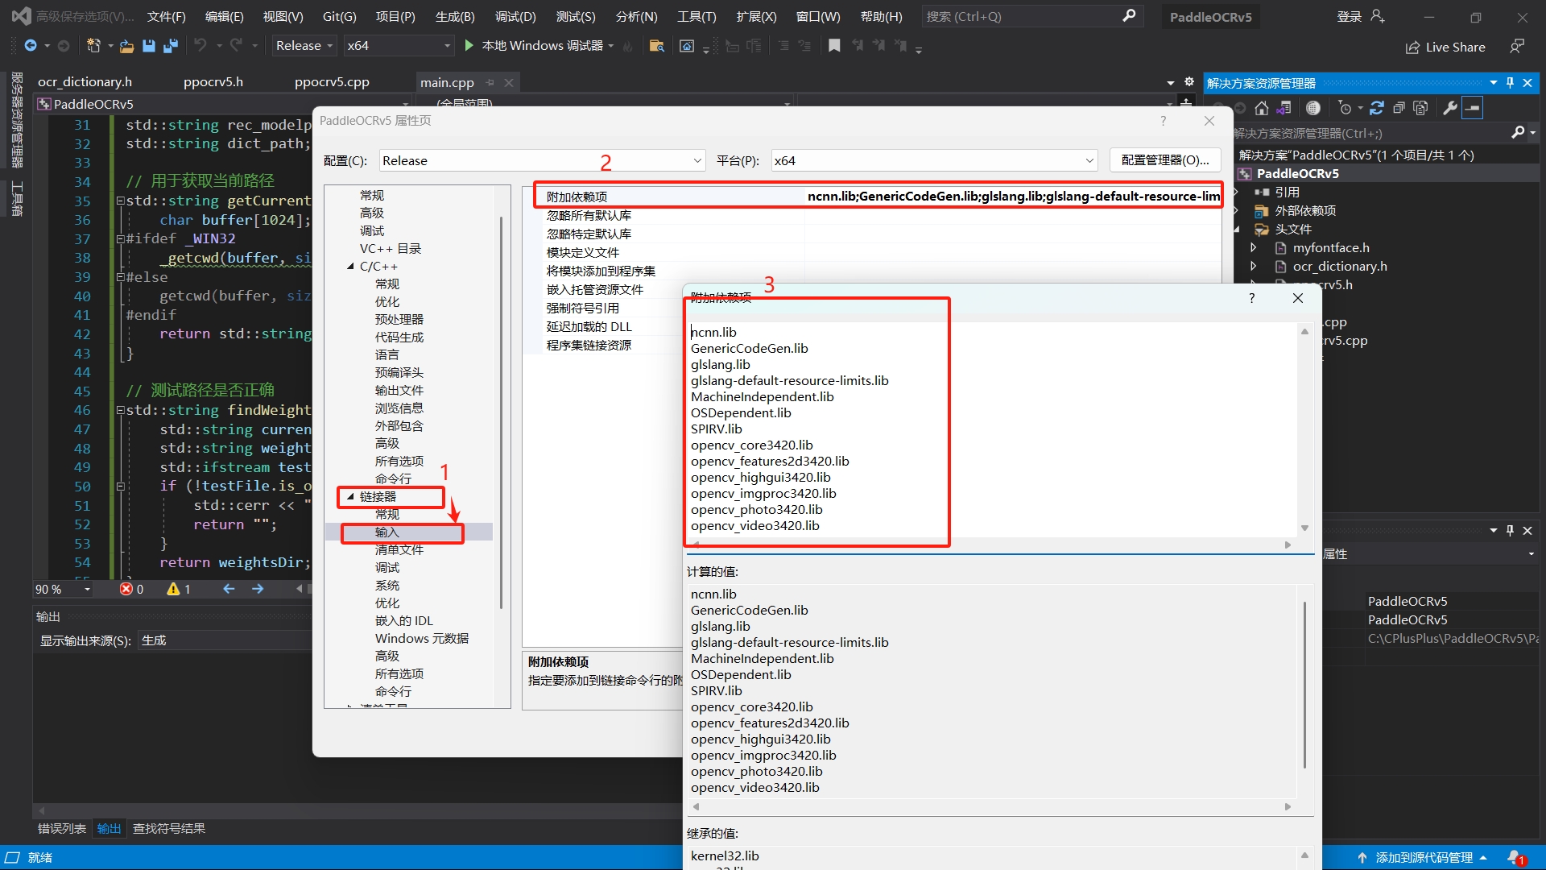Click the Live Share icon button
The image size is (1546, 870).
click(1446, 48)
